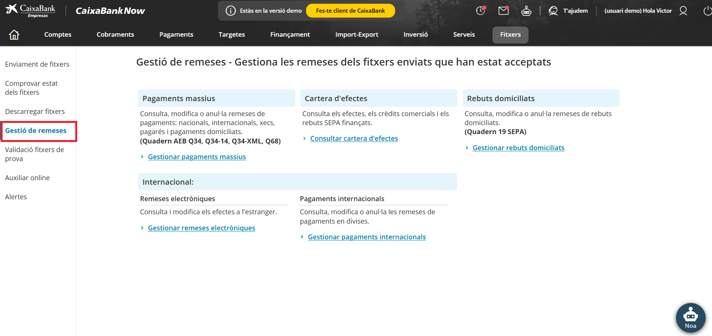
Task: Launch the Noa chatbot assistant
Action: click(x=690, y=318)
